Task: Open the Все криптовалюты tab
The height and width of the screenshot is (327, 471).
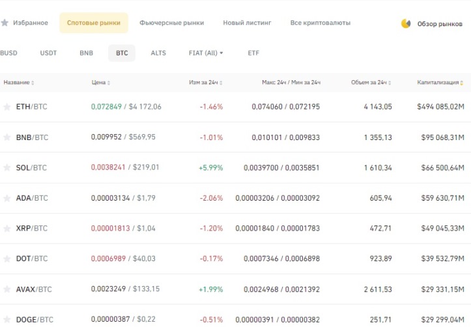Action: [321, 23]
